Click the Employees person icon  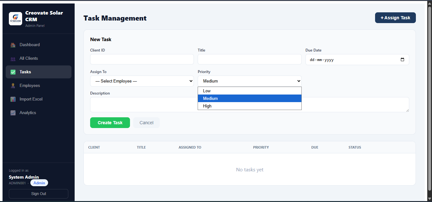pos(13,86)
